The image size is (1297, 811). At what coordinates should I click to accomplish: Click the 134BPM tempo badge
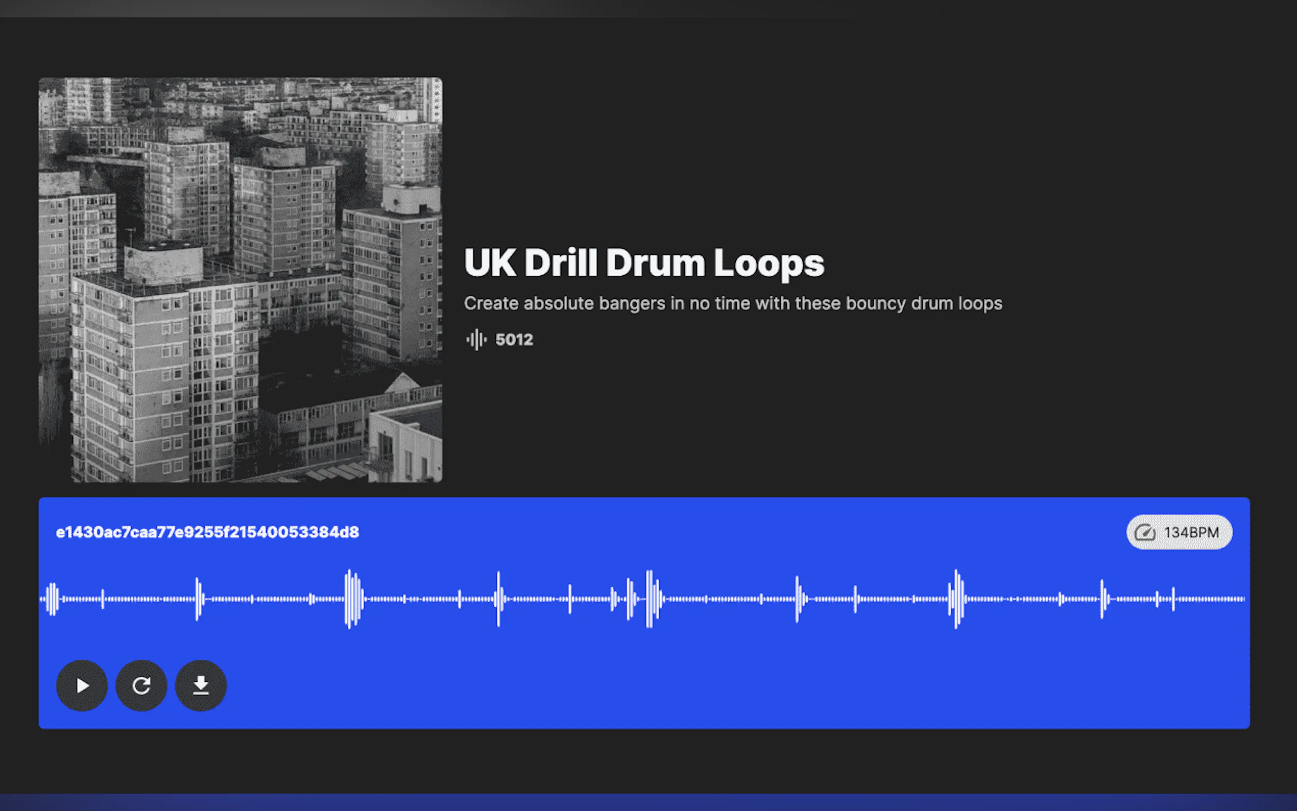click(x=1179, y=532)
